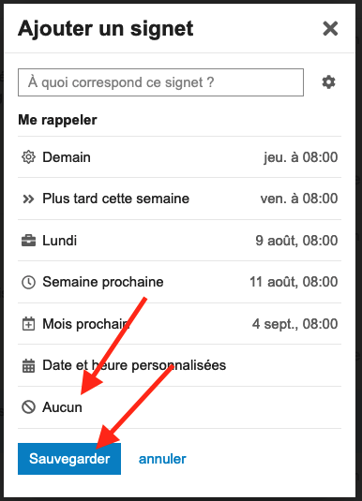Select Lundi reminder option

[179, 241]
